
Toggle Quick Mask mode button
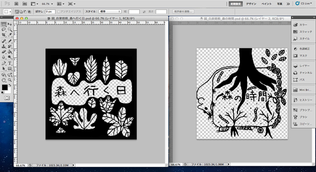click(x=6, y=98)
